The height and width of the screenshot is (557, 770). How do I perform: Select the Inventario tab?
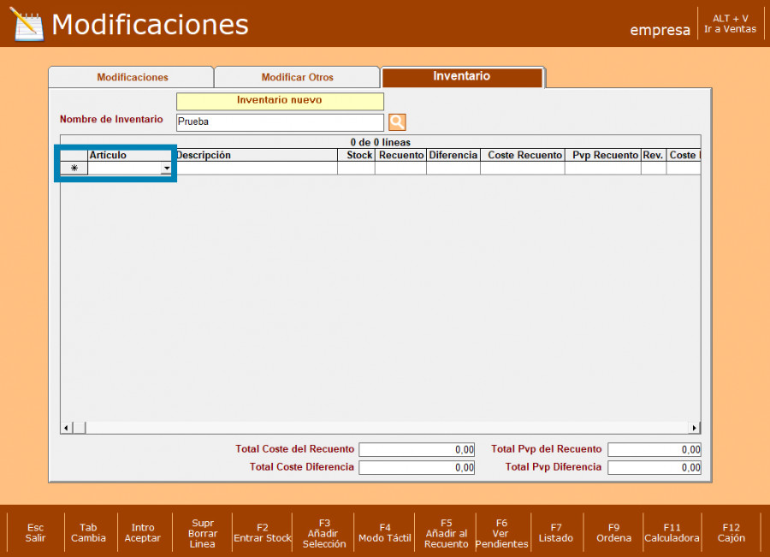462,76
